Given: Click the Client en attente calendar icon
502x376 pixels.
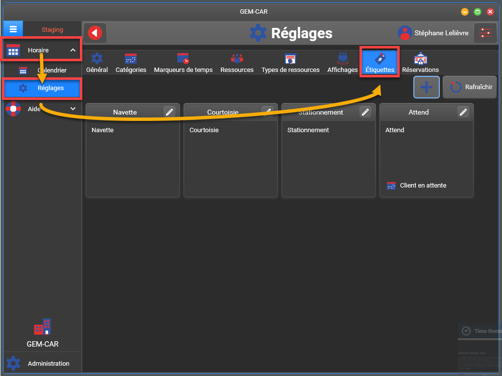Looking at the screenshot, I should (x=391, y=186).
